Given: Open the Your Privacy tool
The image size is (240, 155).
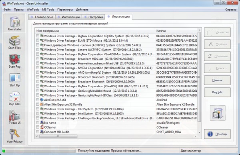Looking at the screenshot, I should click(x=15, y=136).
